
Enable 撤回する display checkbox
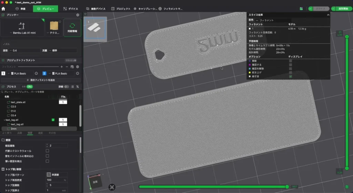click(290, 65)
